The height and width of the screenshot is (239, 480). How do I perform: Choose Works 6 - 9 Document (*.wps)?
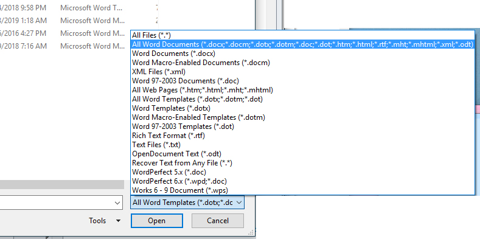click(302, 190)
